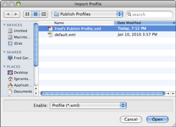Image resolution: width=176 pixels, height=127 pixels.
Task: Click Jan 10, 2010 3:57 PM date
Action: pos(138,35)
